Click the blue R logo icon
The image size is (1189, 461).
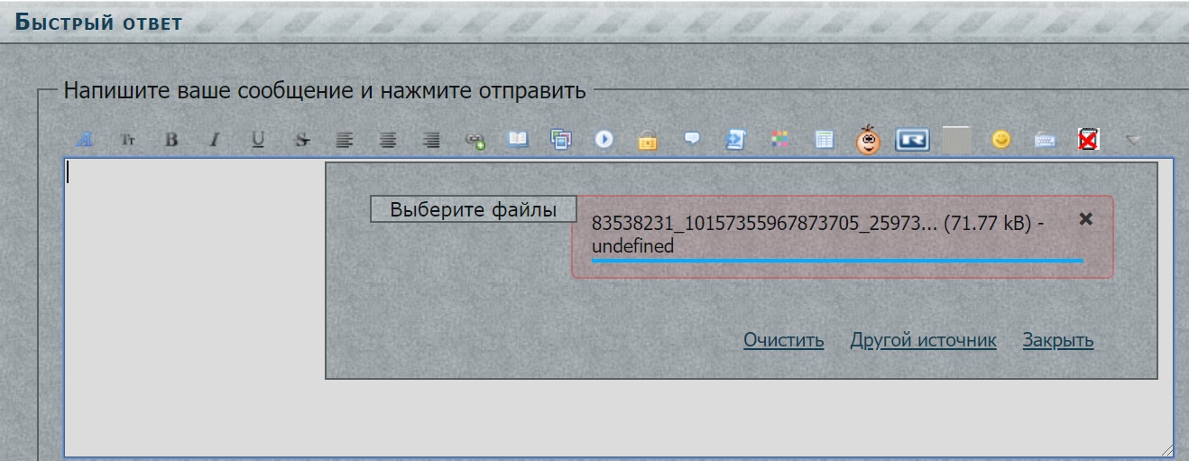(x=913, y=140)
